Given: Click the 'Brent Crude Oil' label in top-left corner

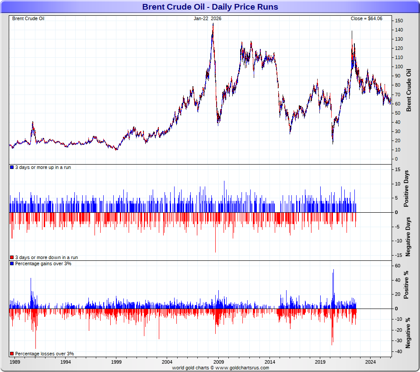Looking at the screenshot, I should pos(28,18).
